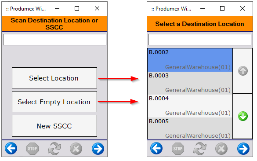Close the right Produmex window
This screenshot has width=257, height=161.
click(243, 8)
